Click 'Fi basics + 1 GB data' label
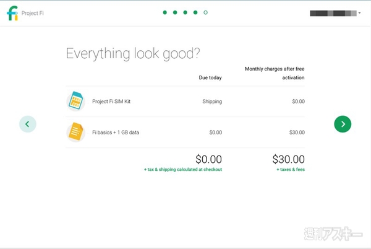Screen dimensions: 371x249 click(116, 133)
